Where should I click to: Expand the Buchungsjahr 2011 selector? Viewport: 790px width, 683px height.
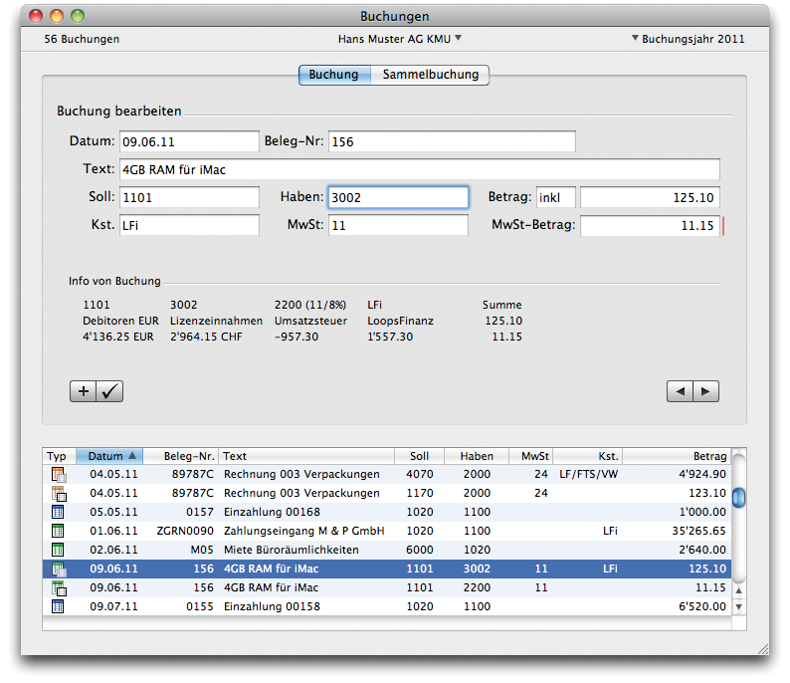click(x=688, y=39)
